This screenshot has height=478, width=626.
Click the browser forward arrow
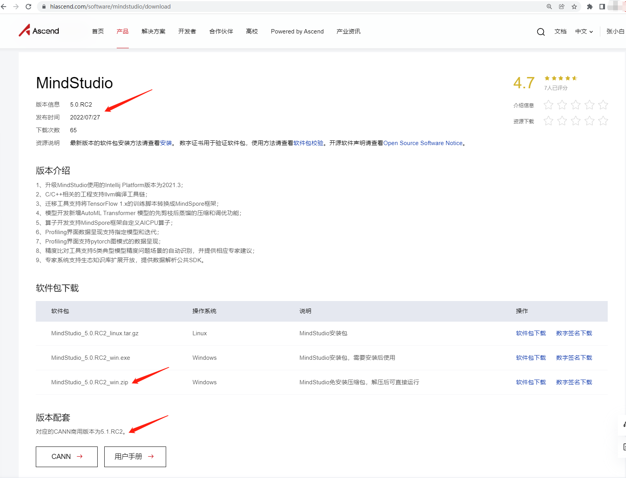click(x=16, y=7)
